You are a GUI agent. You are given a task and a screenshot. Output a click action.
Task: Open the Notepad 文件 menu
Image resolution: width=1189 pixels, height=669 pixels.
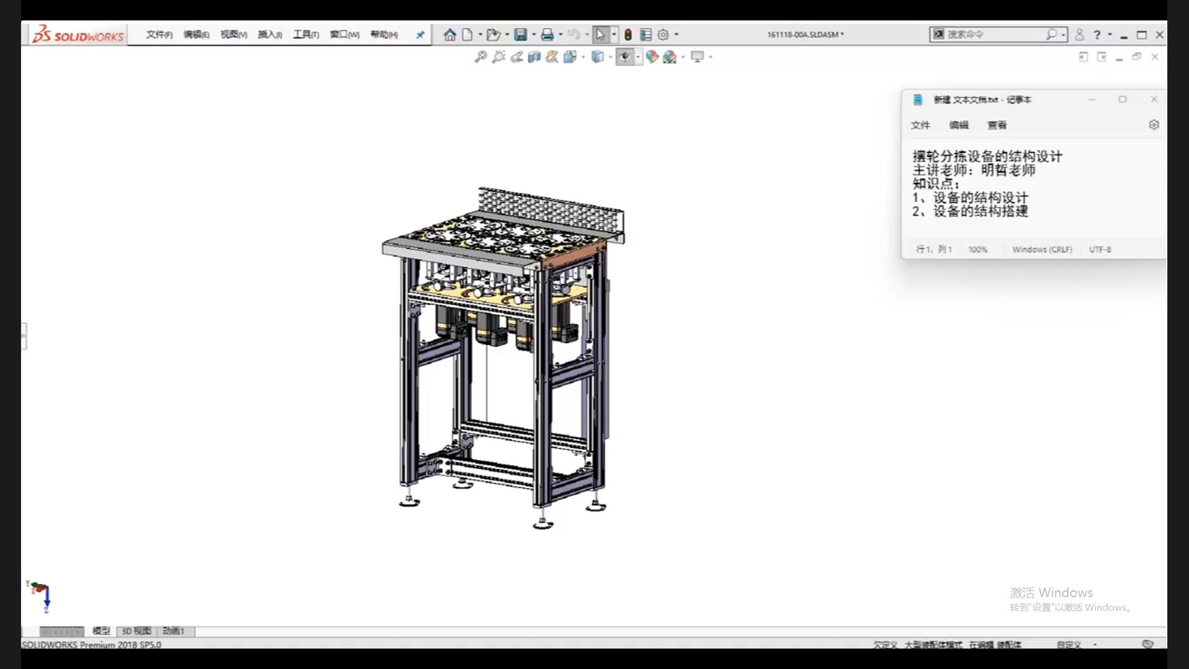click(x=920, y=125)
